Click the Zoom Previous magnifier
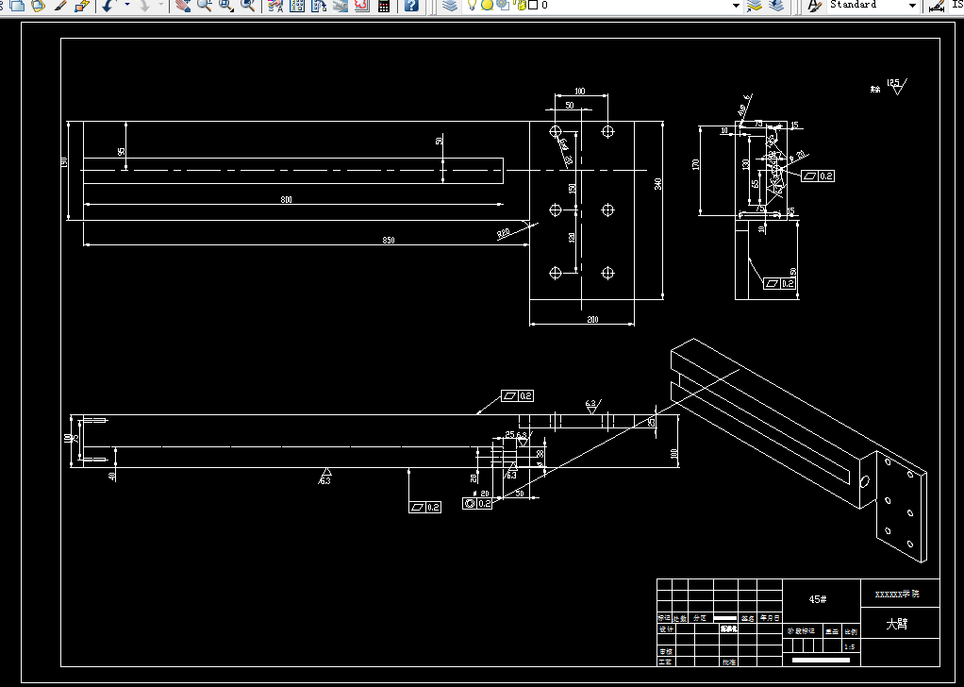This screenshot has height=687, width=964. coord(248,6)
